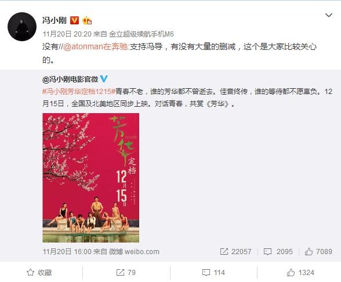The image size is (341, 282).
Task: Click the orange verified V badge
Action: pyautogui.click(x=74, y=20)
